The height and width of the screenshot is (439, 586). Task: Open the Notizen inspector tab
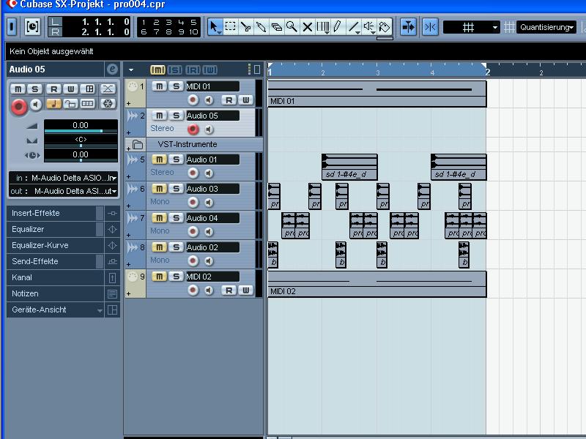(x=55, y=293)
